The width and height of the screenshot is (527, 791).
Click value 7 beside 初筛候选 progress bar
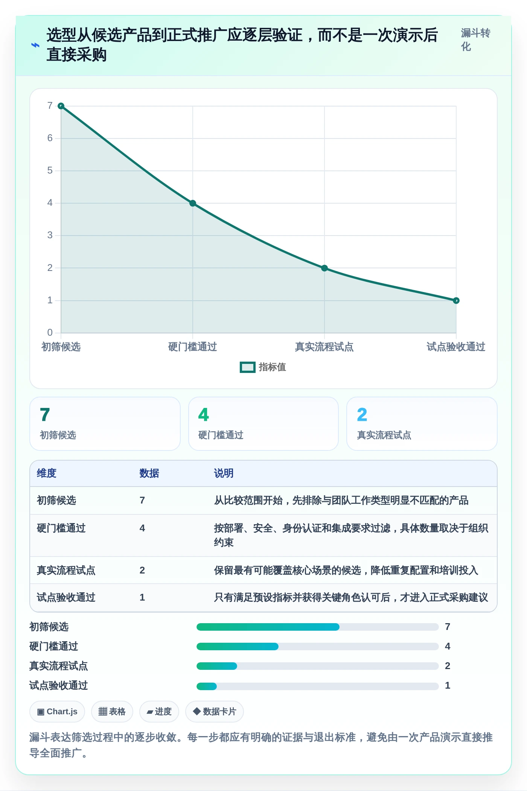point(448,627)
